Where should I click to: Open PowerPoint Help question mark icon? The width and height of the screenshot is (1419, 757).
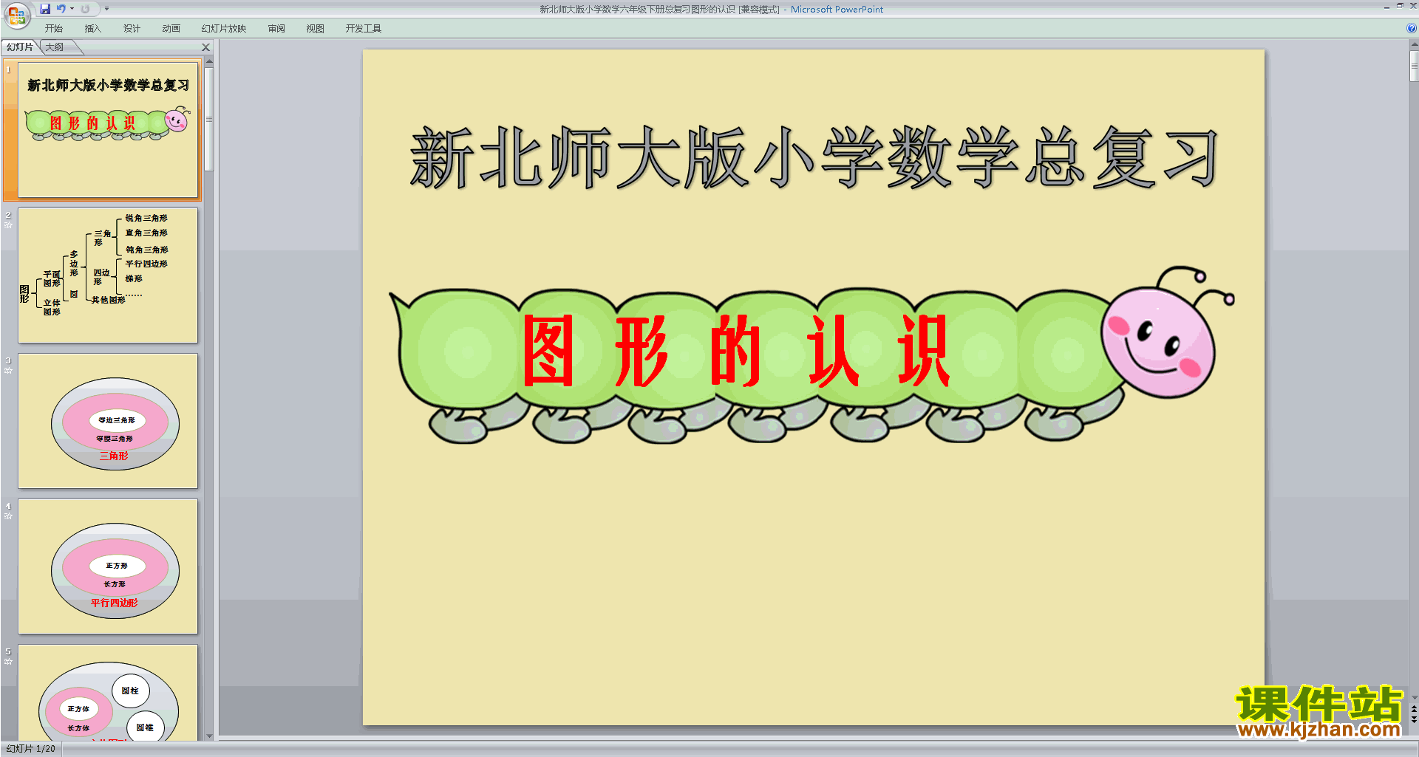click(x=1411, y=28)
